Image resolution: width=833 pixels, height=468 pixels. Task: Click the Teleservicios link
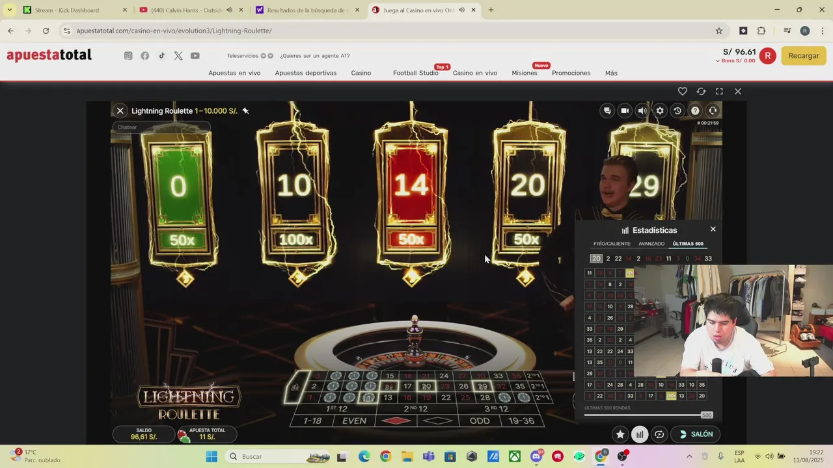click(243, 56)
